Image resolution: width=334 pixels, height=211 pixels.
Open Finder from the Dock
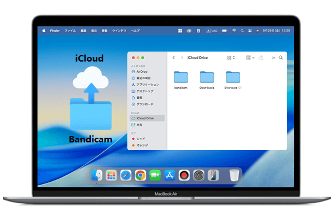(x=97, y=175)
